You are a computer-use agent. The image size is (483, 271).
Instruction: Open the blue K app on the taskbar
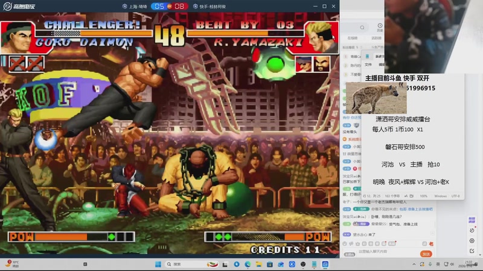pos(292,264)
